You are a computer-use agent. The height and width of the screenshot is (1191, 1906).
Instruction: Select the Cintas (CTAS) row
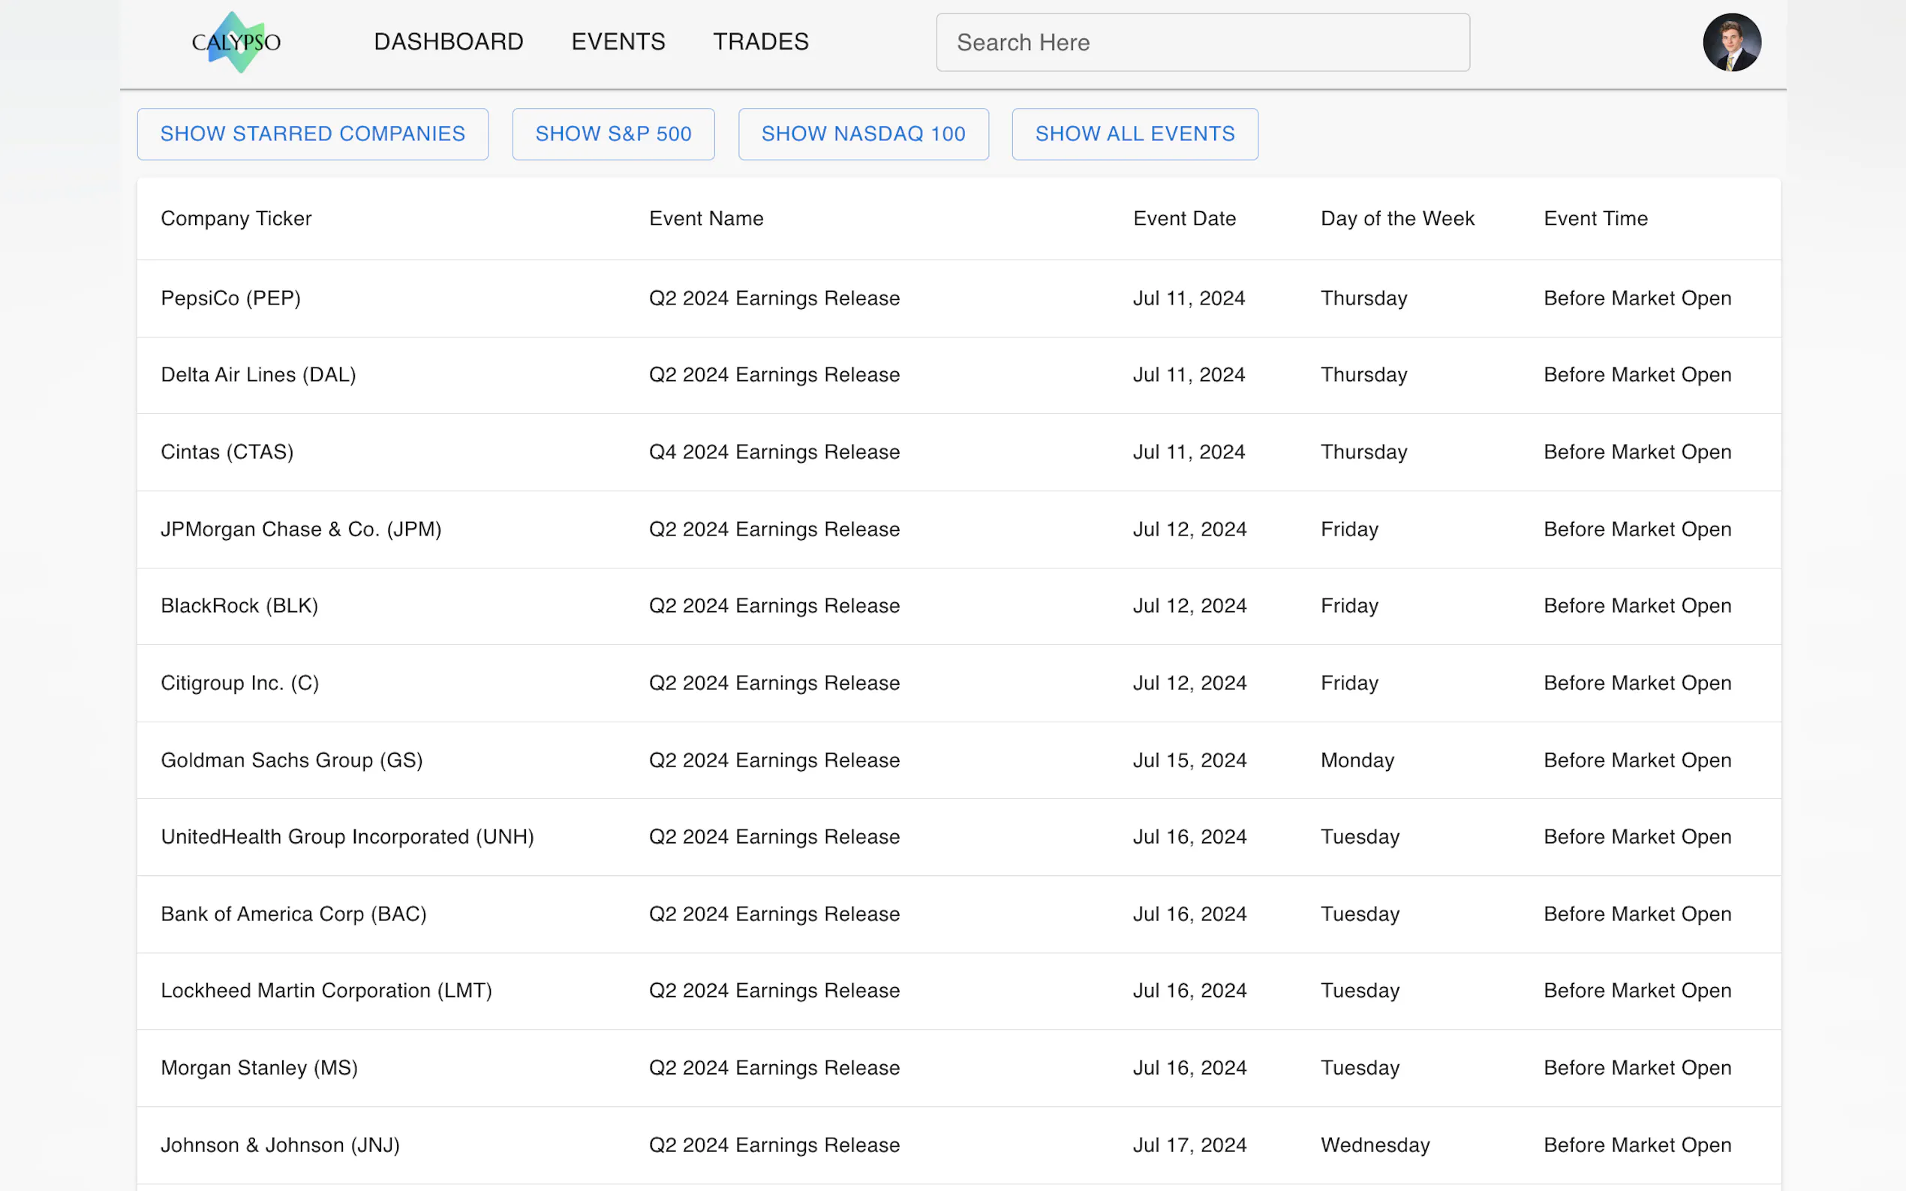pyautogui.click(x=227, y=452)
